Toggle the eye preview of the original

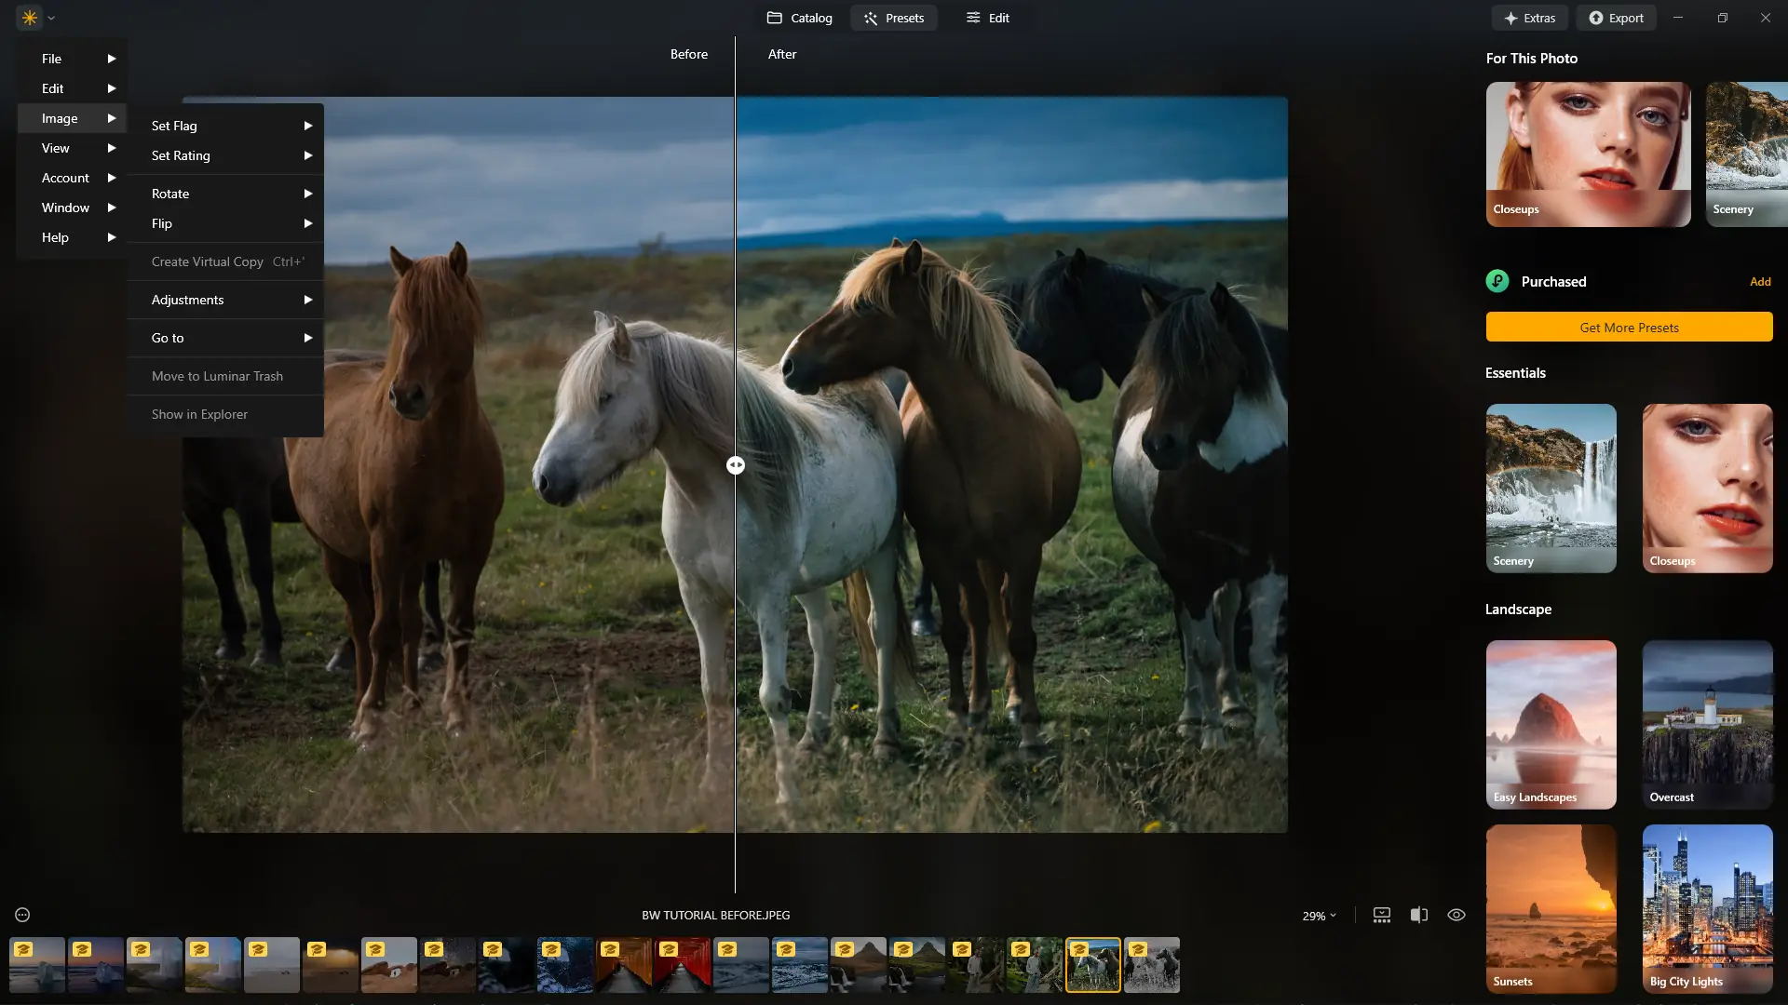(1456, 915)
